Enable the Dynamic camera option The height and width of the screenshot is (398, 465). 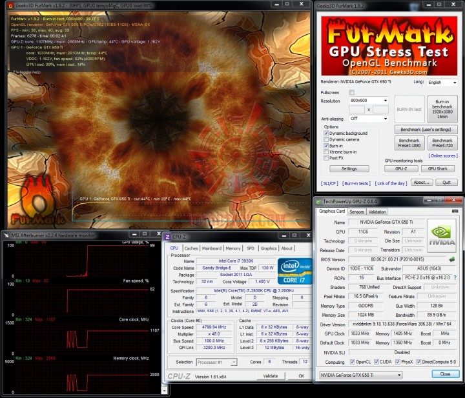click(326, 139)
